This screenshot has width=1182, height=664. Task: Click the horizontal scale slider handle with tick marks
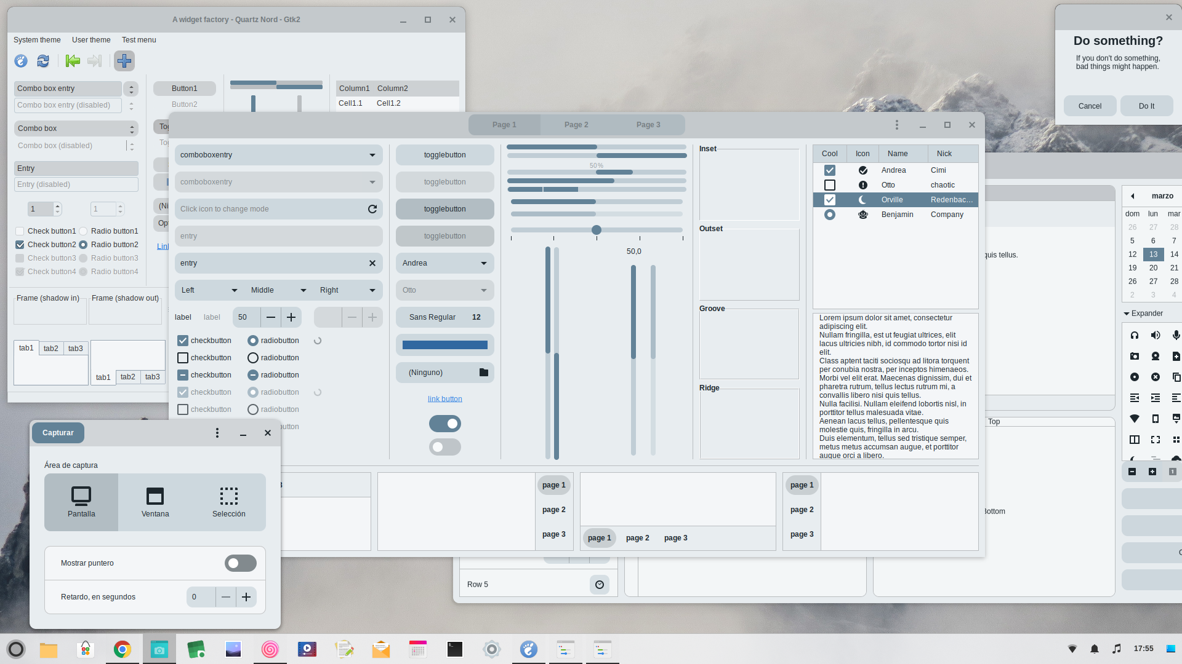597,230
